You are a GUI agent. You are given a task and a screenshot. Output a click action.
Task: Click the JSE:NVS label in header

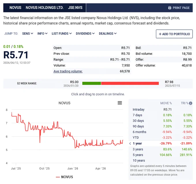pos(75,7)
